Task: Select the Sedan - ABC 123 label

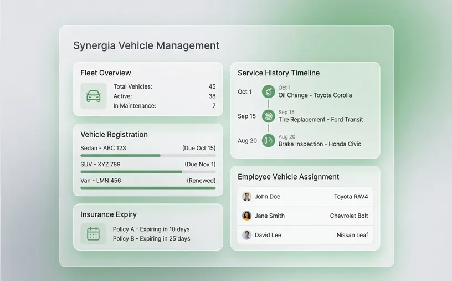Action: 103,148
